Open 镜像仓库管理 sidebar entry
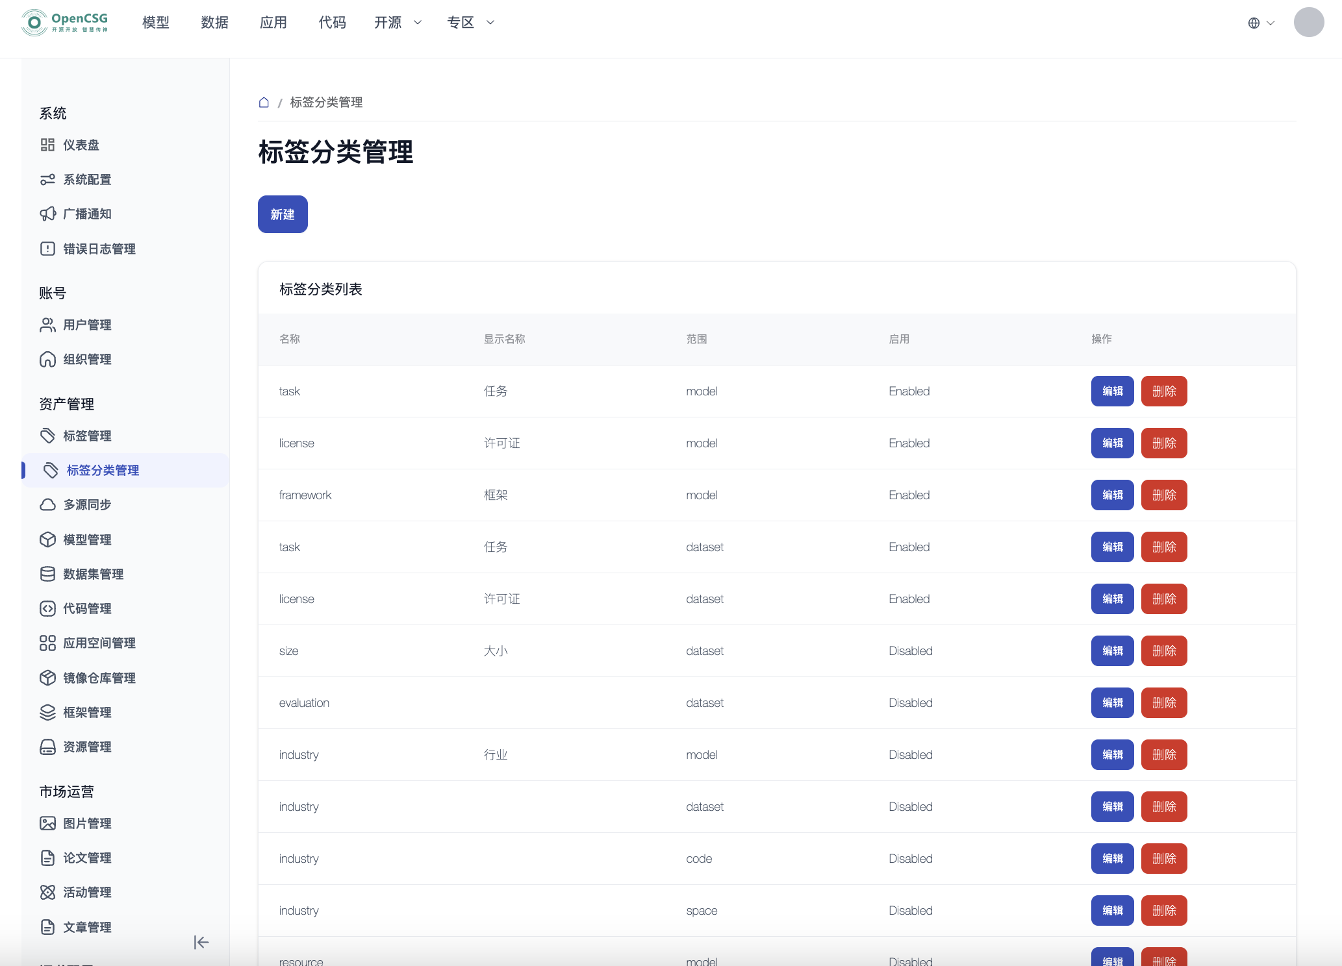 99,678
